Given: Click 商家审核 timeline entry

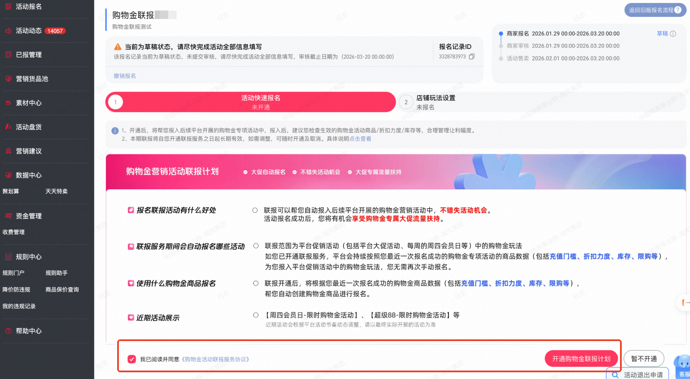Looking at the screenshot, I should click(563, 46).
